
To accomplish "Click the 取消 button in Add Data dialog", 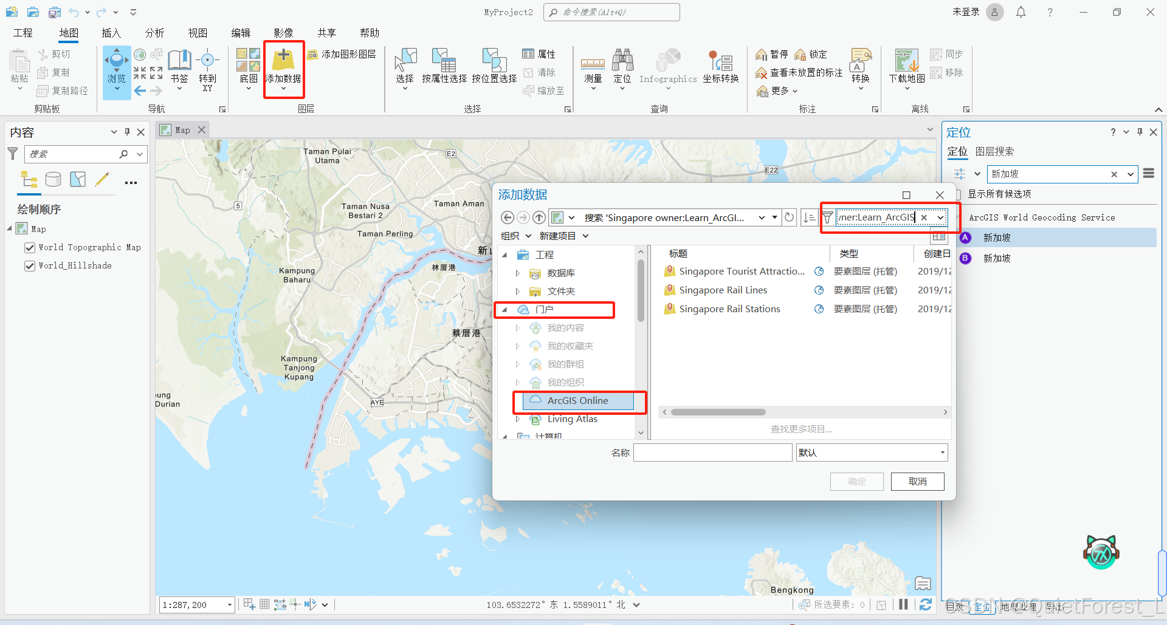I will click(x=917, y=481).
